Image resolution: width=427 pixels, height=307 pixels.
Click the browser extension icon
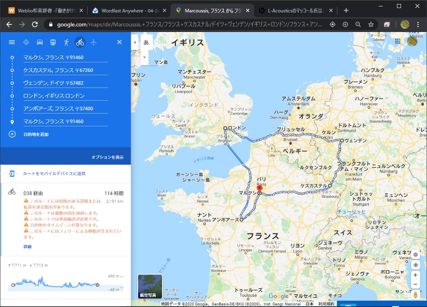[x=387, y=24]
